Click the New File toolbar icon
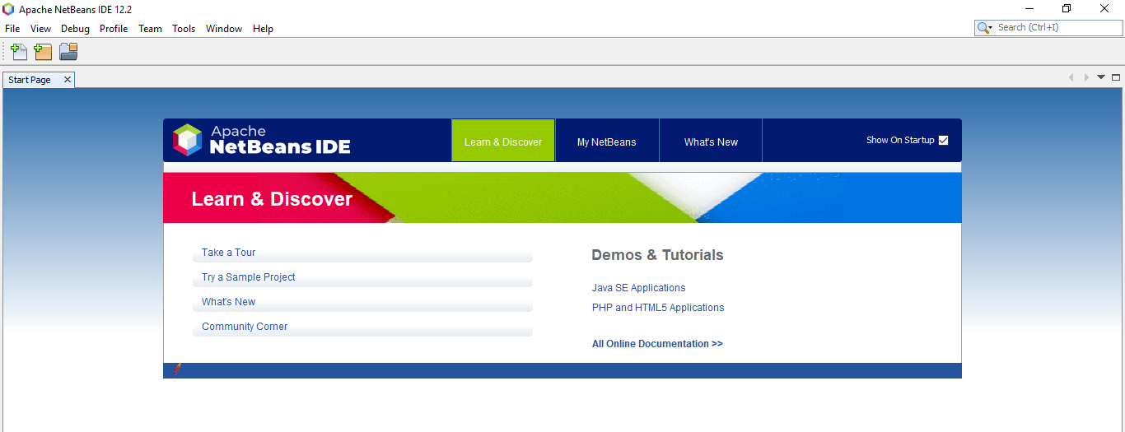Screen dimensions: 1125x432 click(19, 52)
